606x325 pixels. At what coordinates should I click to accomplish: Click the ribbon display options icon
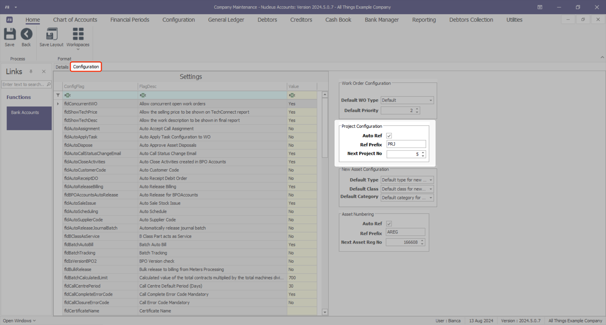point(540,7)
